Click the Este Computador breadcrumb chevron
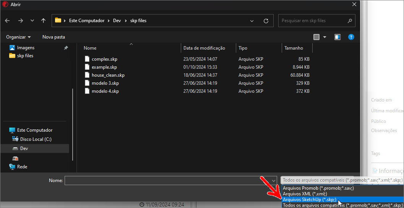Viewport: 404px width, 208px height. coord(109,21)
